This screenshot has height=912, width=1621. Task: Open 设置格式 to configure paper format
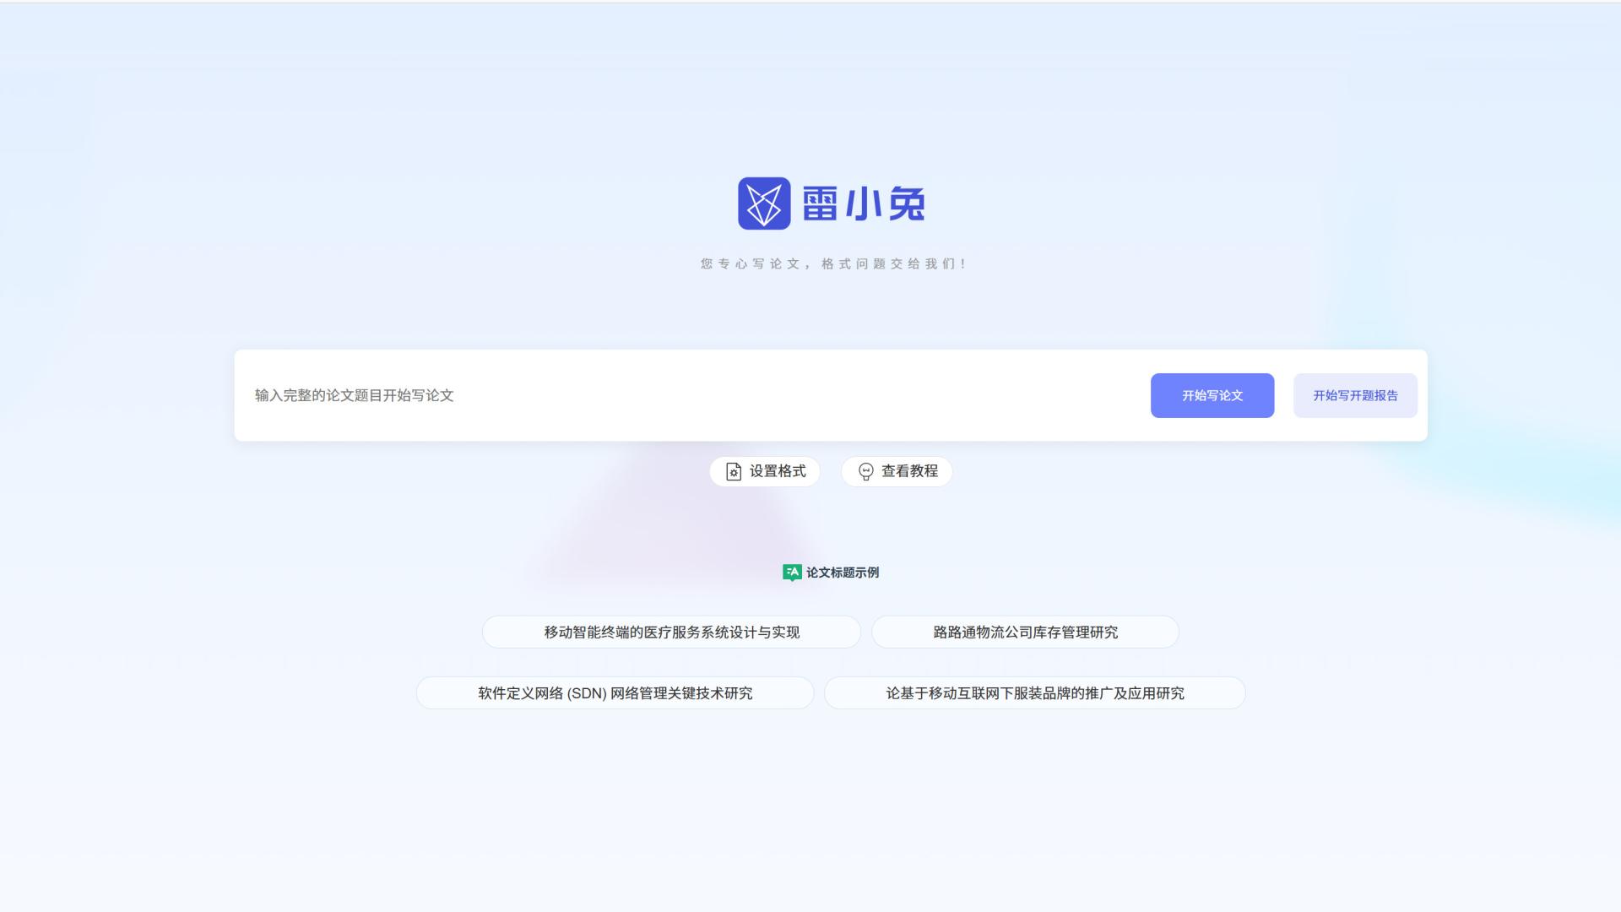tap(764, 471)
